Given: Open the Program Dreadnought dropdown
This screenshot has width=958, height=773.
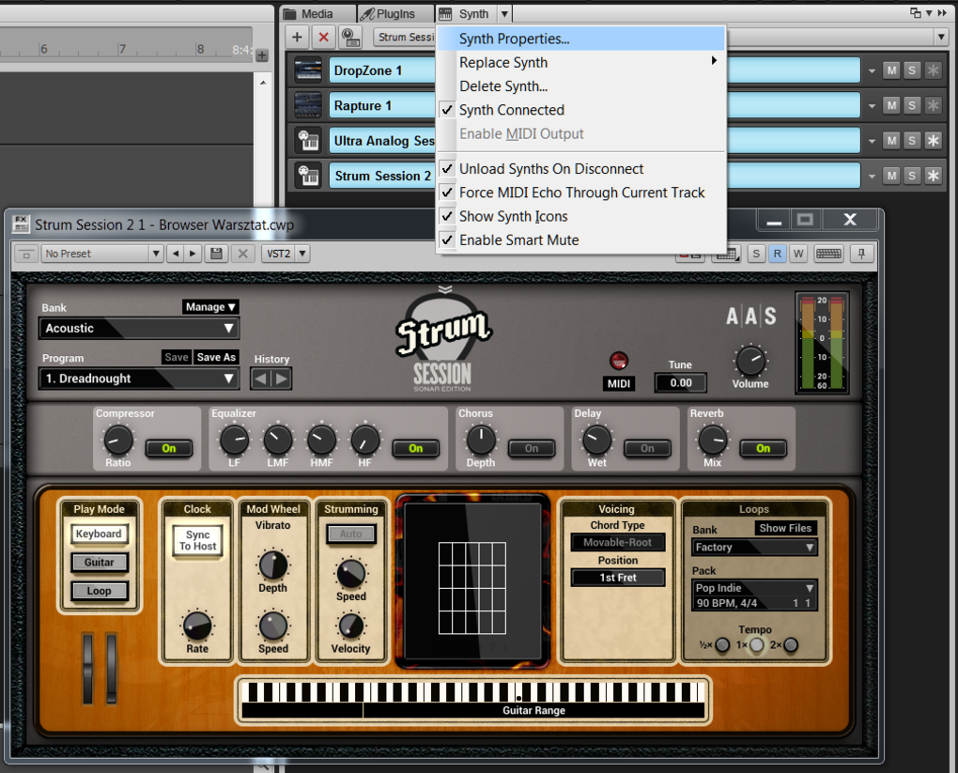Looking at the screenshot, I should point(139,379).
